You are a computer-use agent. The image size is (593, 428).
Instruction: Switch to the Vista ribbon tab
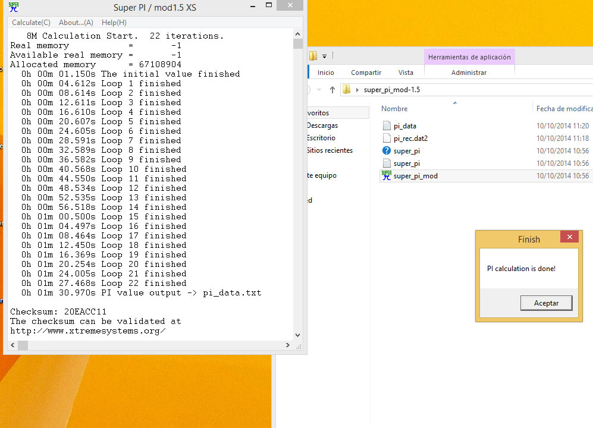pyautogui.click(x=406, y=73)
